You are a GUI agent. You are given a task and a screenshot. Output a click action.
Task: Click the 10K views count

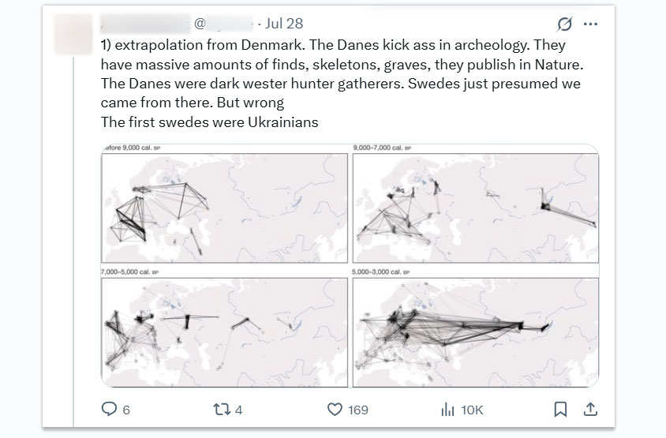coord(472,410)
